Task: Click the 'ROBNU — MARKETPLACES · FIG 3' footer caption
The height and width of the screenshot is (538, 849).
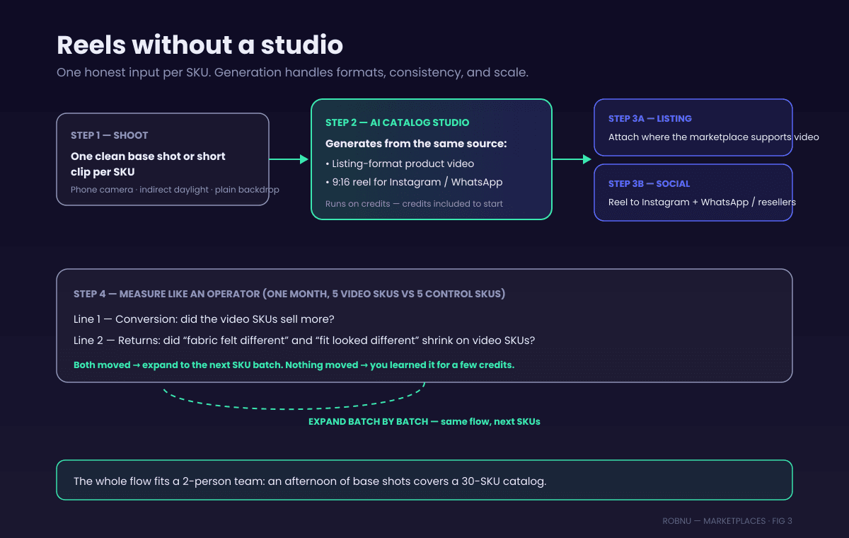Action: [x=727, y=521]
